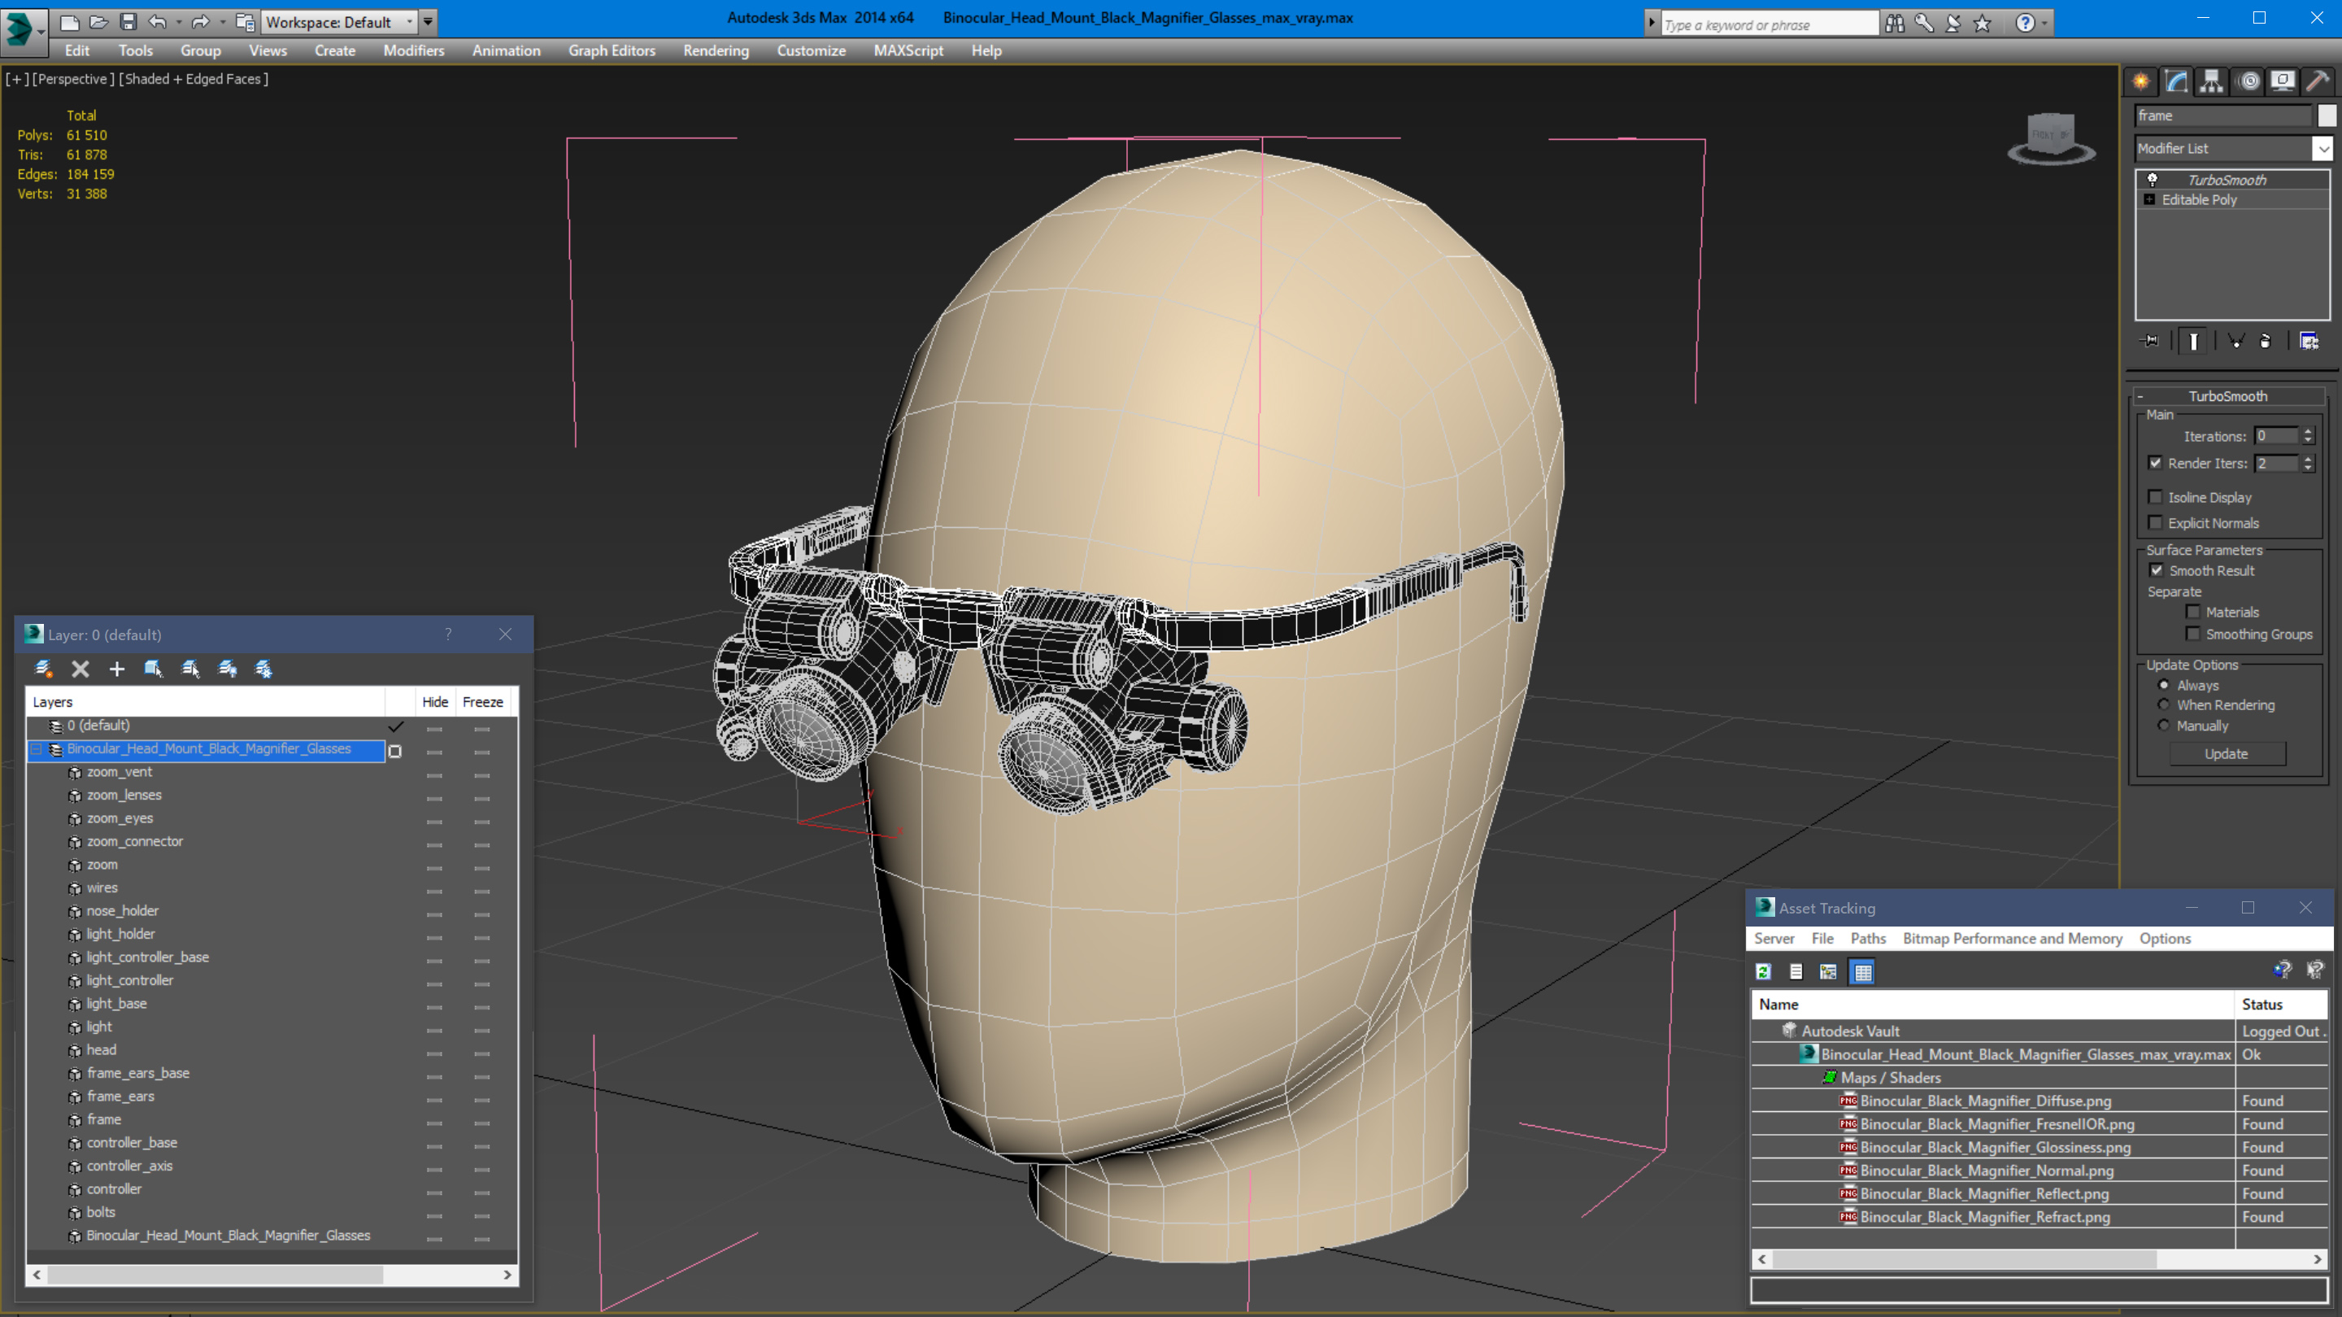Open the Motion command panel tab
This screenshot has height=1317, width=2342.
(x=2248, y=82)
